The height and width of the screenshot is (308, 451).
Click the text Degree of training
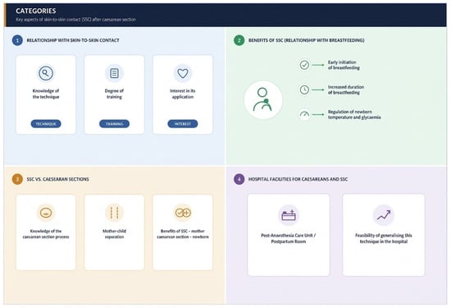(114, 94)
